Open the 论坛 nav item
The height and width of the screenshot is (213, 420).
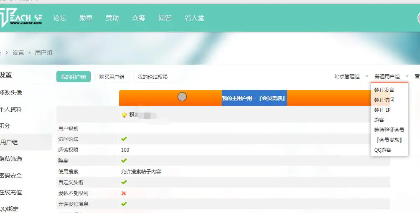pyautogui.click(x=59, y=18)
